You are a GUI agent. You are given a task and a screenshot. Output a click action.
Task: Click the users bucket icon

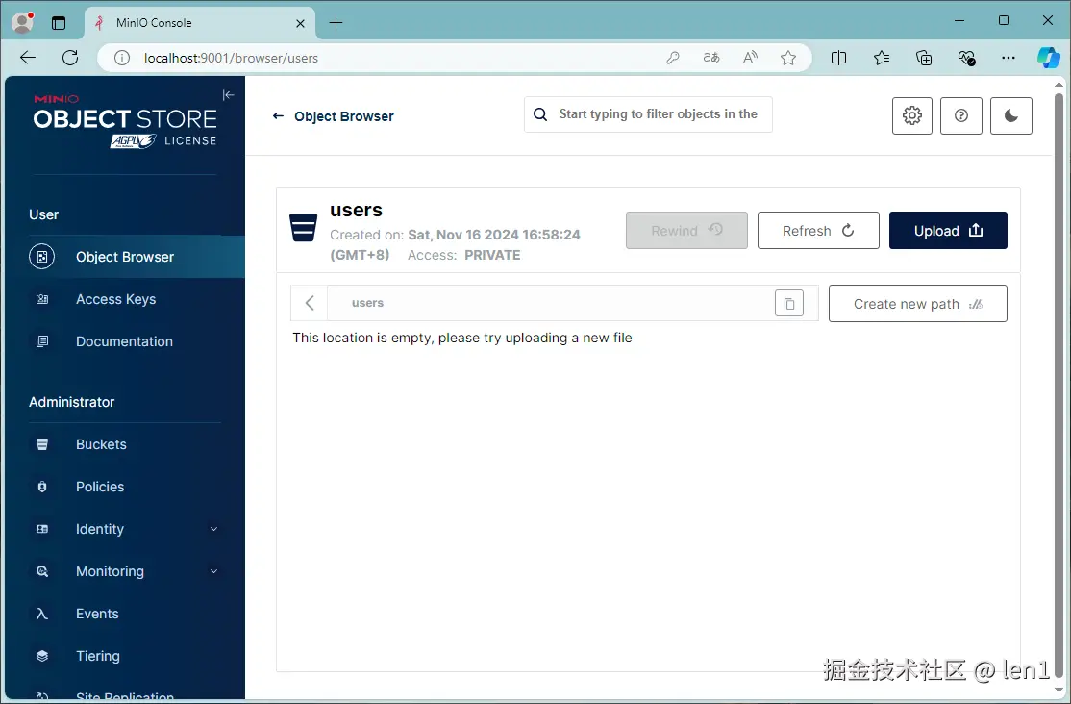point(303,228)
